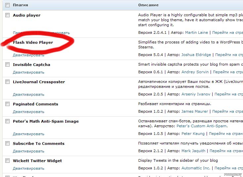The width and height of the screenshot is (243, 177).
Task: Open author link Mark Jaquith
Action: (x=193, y=151)
